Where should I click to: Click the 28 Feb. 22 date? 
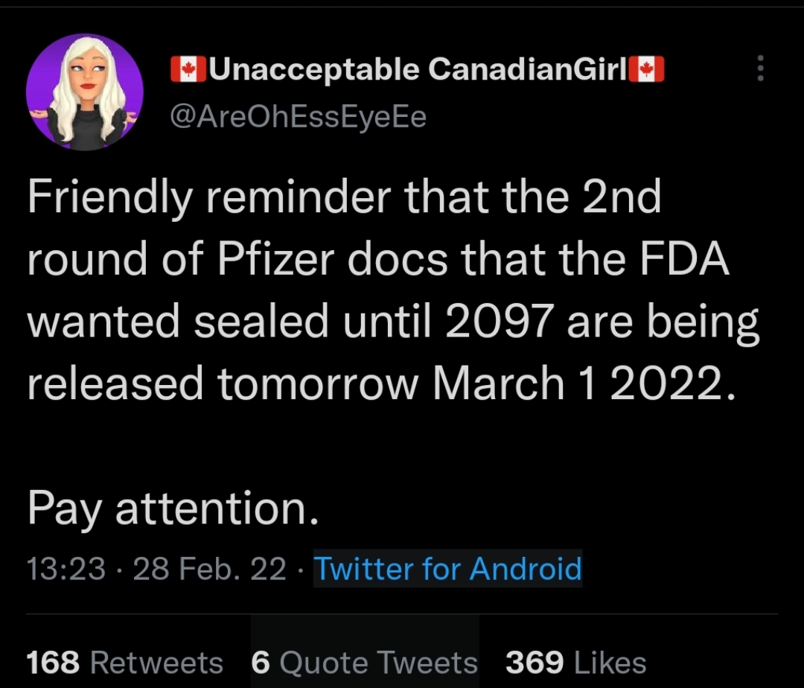pyautogui.click(x=209, y=570)
